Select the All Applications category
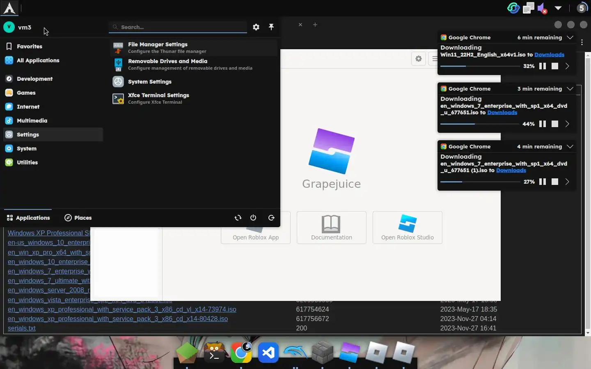The image size is (591, 369). click(x=53, y=60)
